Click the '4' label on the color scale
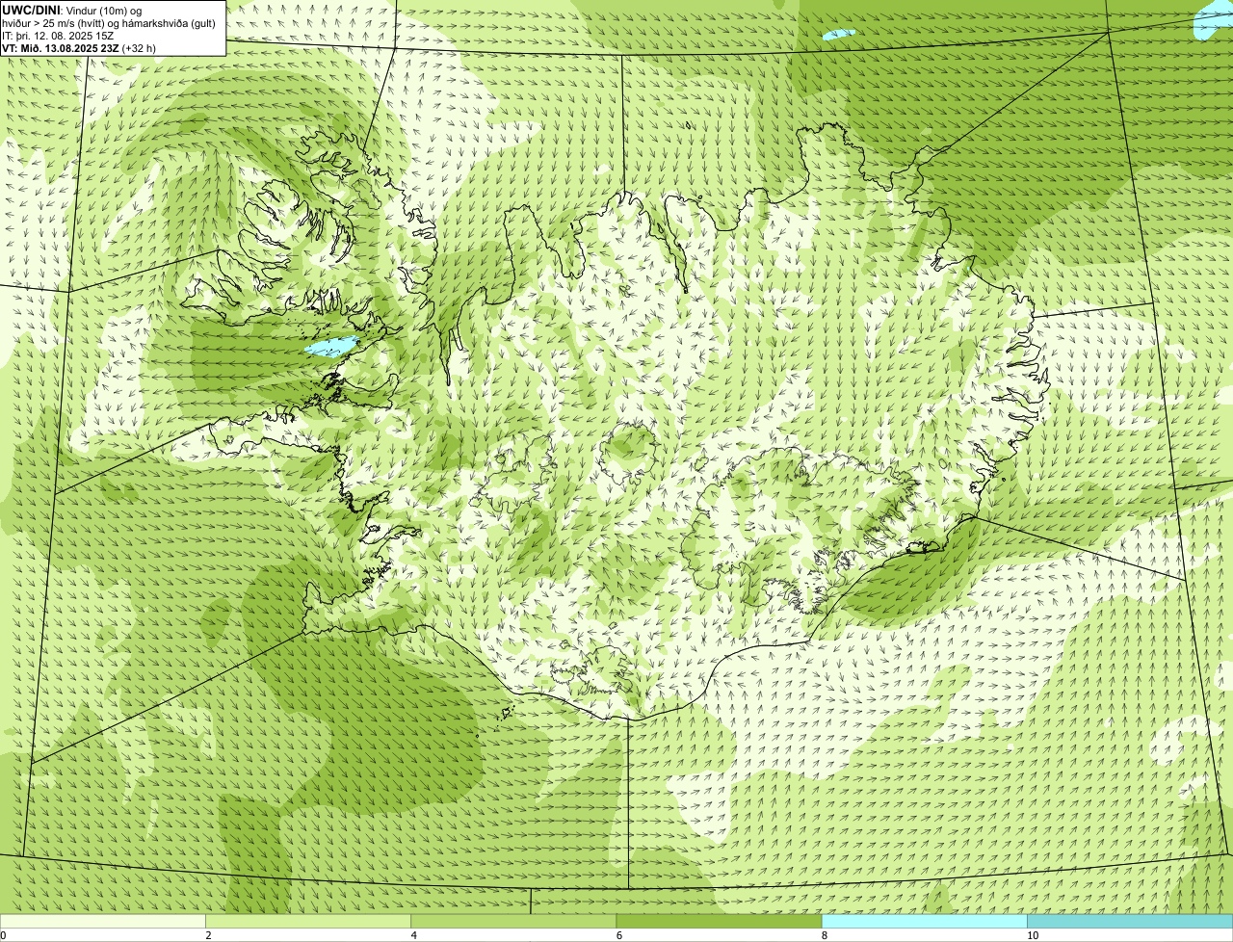The image size is (1233, 942). pos(413,935)
